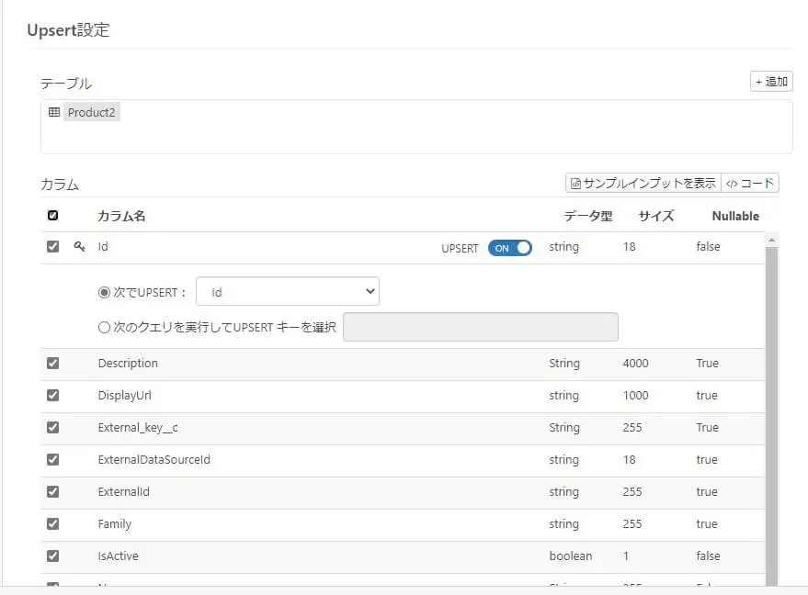Image resolution: width=808 pixels, height=595 pixels.
Task: Click the Description column name
Action: [128, 364]
